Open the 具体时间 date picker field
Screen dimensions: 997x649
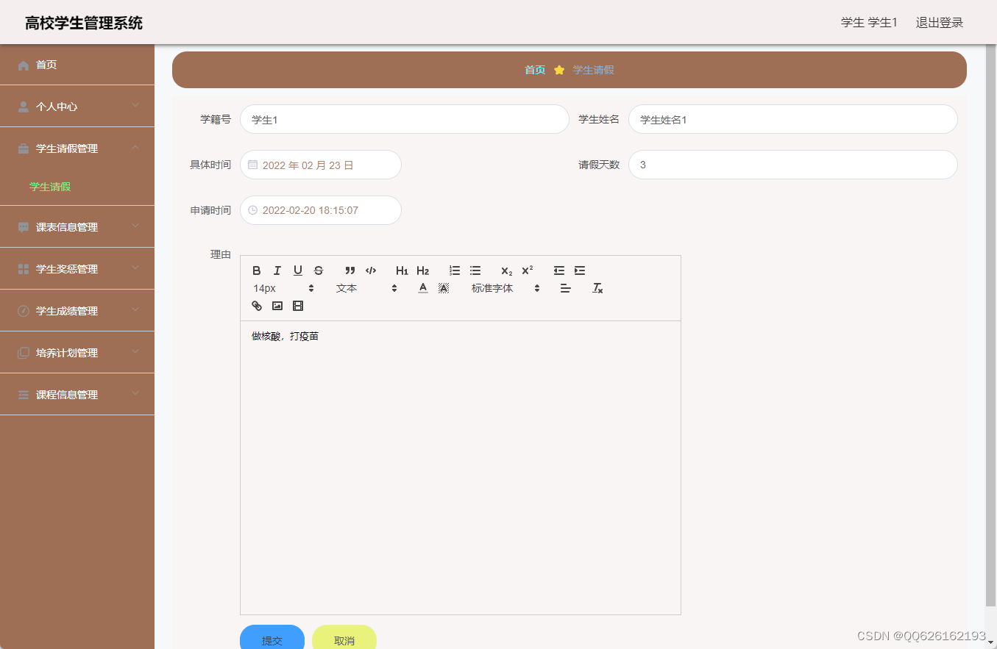pos(321,165)
